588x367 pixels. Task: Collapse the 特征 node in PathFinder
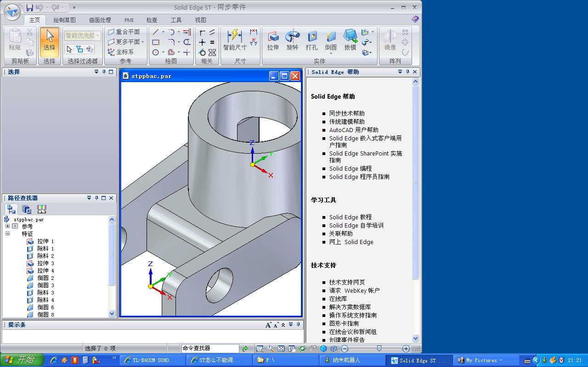coord(7,234)
